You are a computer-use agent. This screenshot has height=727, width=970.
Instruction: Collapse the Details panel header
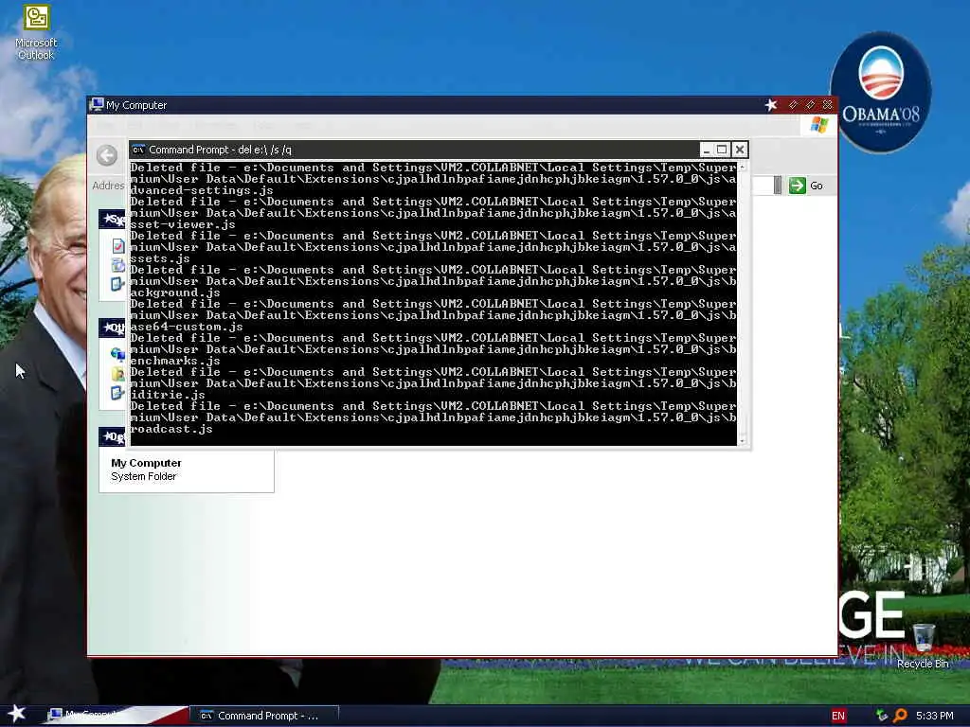(x=114, y=436)
